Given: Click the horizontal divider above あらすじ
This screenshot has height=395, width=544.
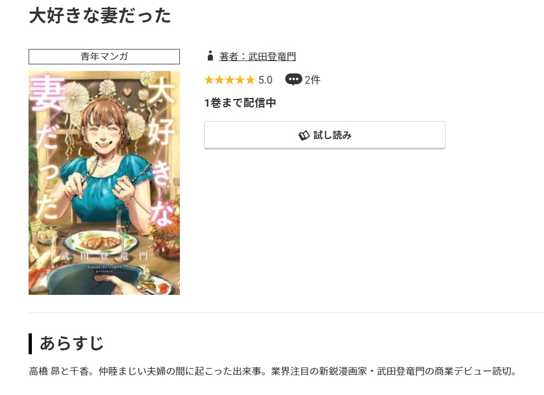Looking at the screenshot, I should tap(286, 312).
